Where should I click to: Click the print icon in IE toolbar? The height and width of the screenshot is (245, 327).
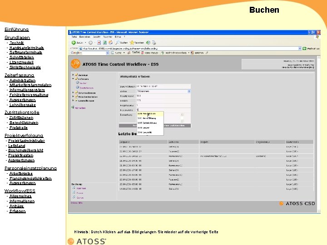click(x=154, y=43)
